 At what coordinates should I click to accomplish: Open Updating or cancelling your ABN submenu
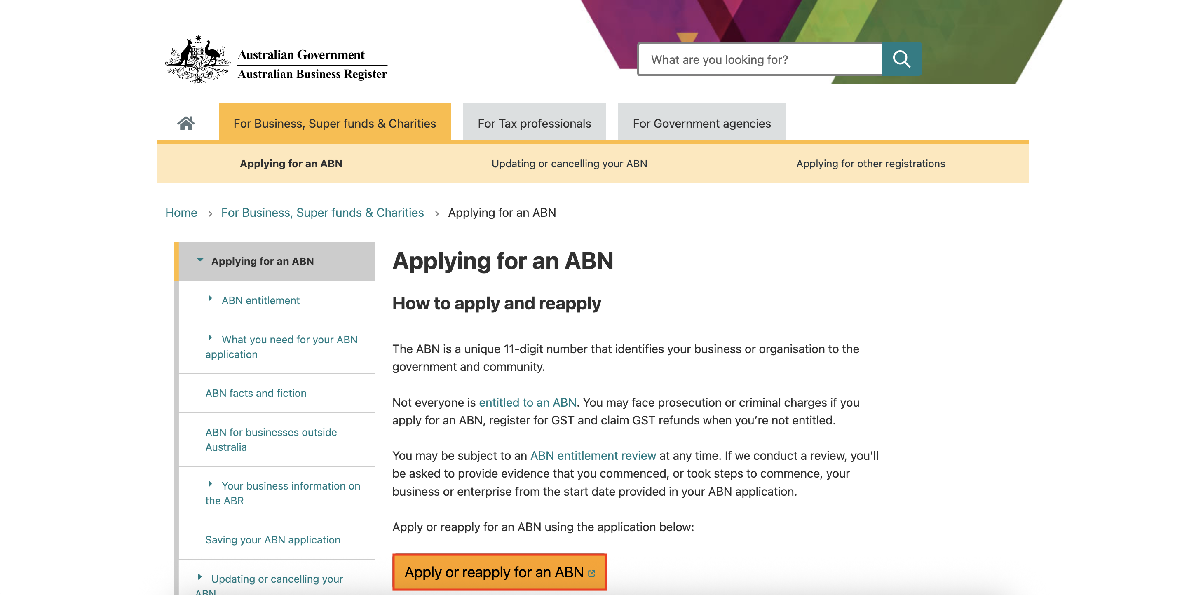[x=569, y=164]
